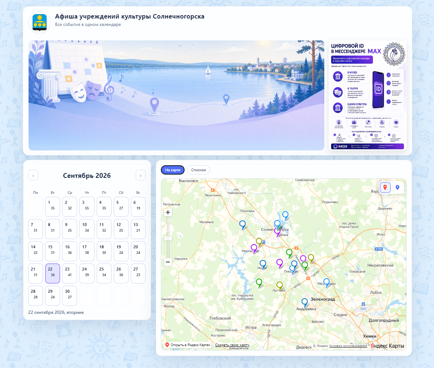The image size is (434, 368).
Task: Click the '22 сентября 2026, вторник' date label
Action: tap(56, 312)
